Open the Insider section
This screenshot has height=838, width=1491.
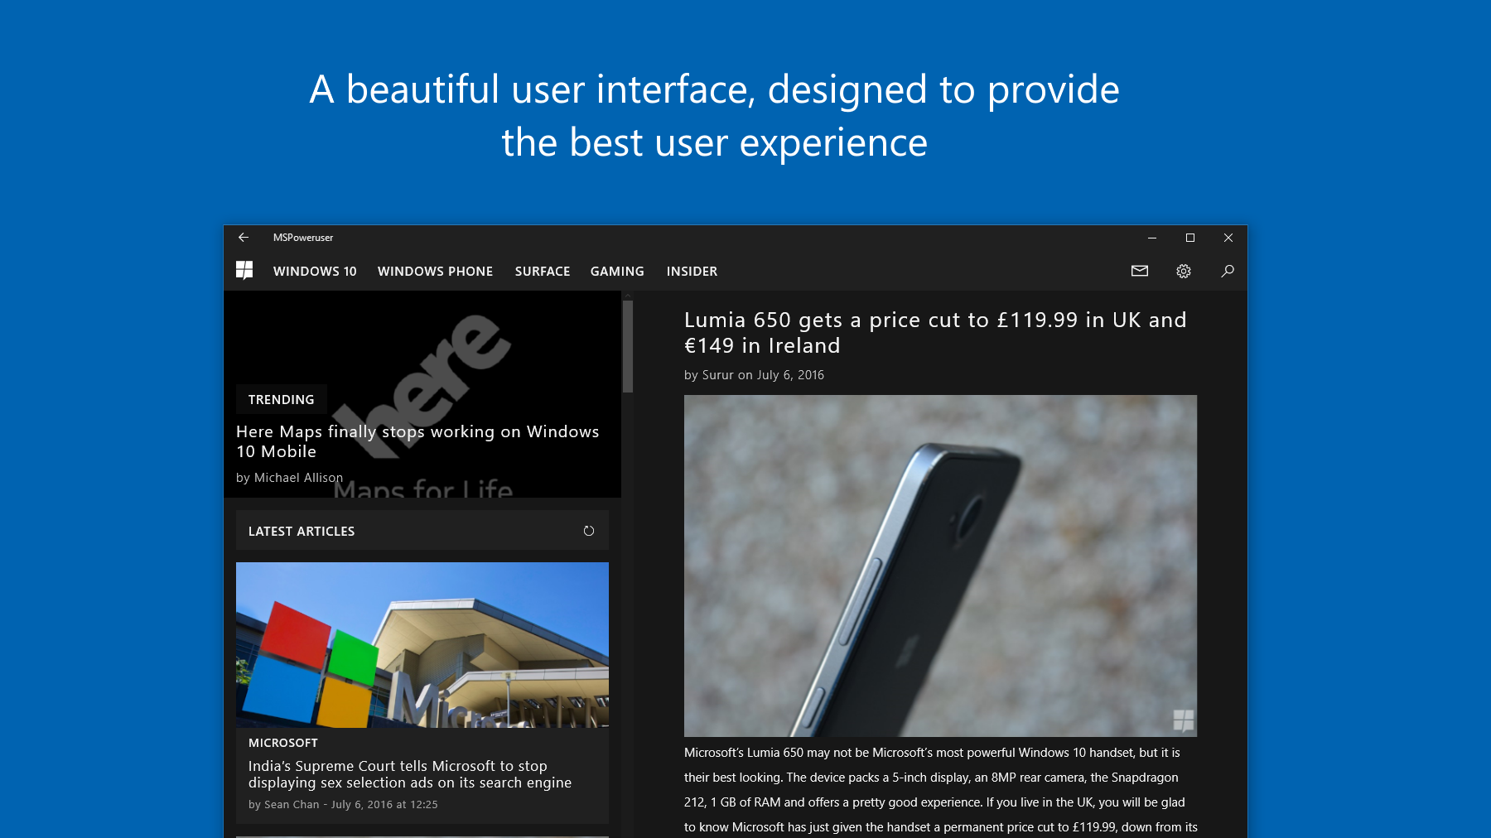click(692, 272)
